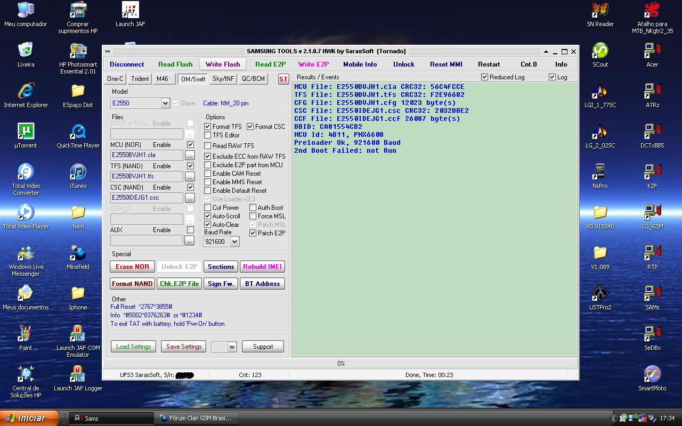Browse for TFS file with ... button
The height and width of the screenshot is (426, 682).
coord(190,176)
